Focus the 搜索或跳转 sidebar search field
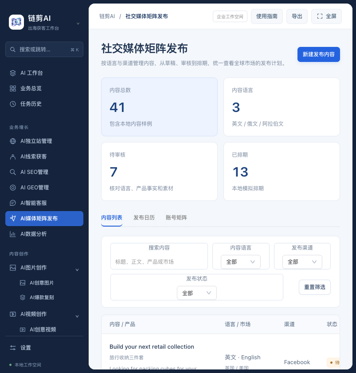 pos(44,50)
